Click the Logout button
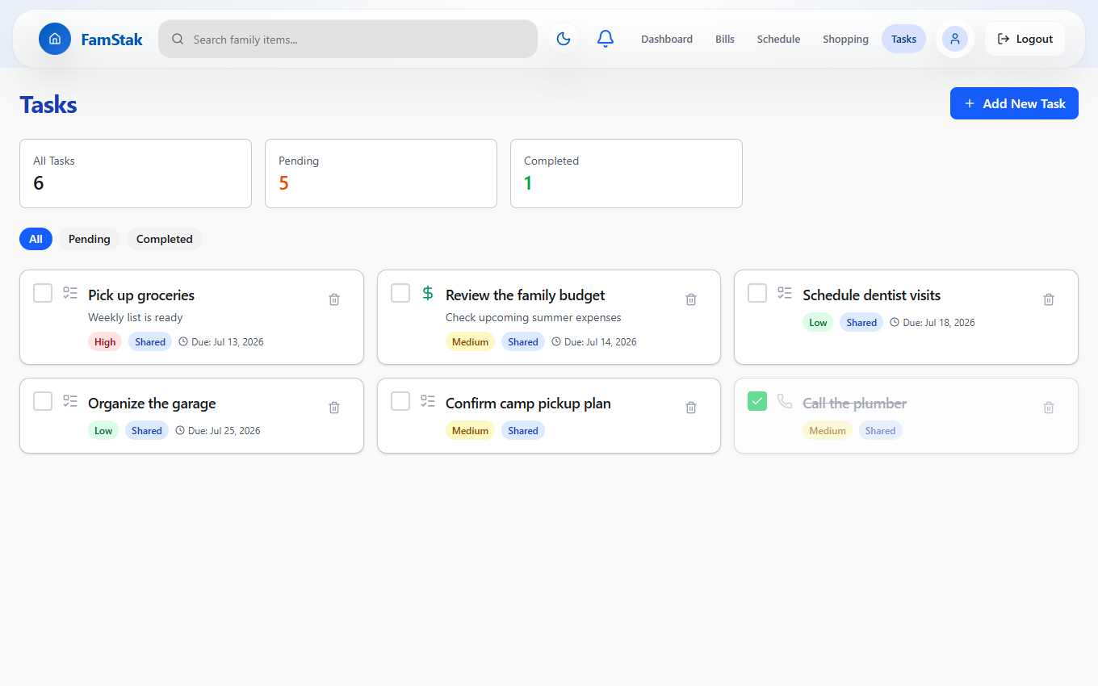The height and width of the screenshot is (686, 1098). (x=1025, y=39)
